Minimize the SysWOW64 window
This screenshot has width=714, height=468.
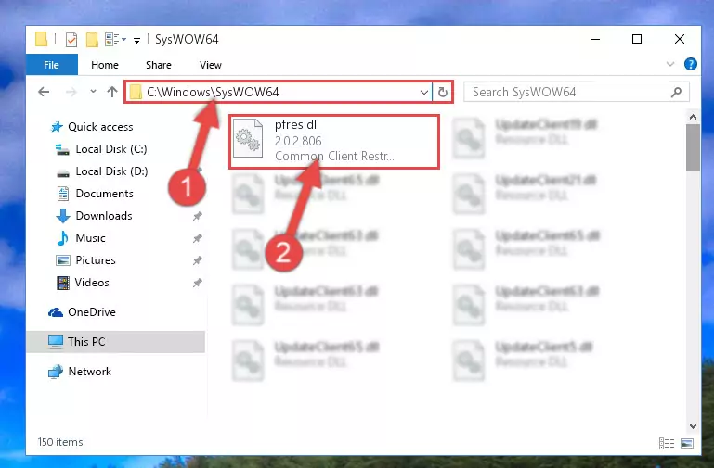(595, 40)
